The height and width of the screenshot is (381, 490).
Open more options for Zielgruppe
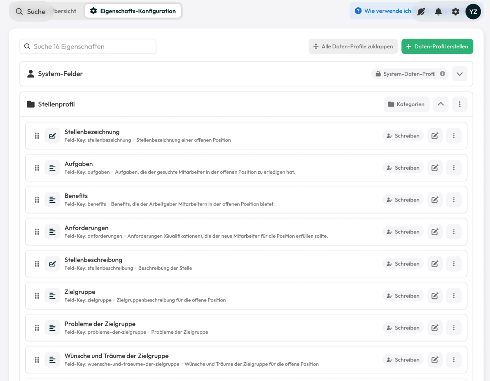454,296
